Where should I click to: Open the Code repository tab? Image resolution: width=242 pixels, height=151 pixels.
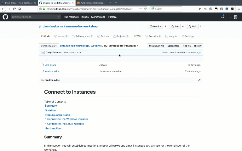click(x=45, y=36)
